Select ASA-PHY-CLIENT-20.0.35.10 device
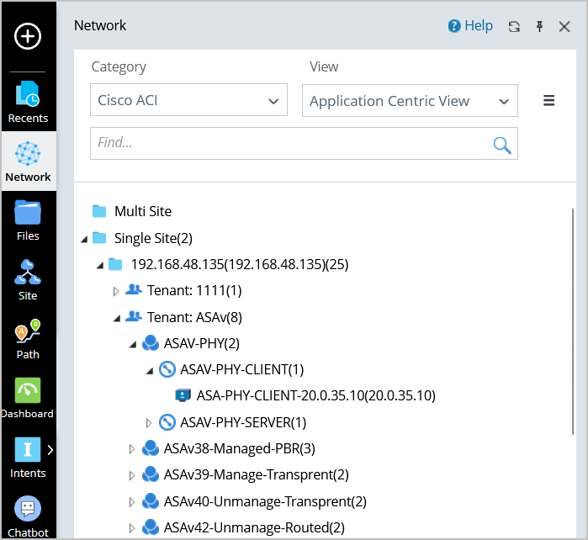 point(315,395)
